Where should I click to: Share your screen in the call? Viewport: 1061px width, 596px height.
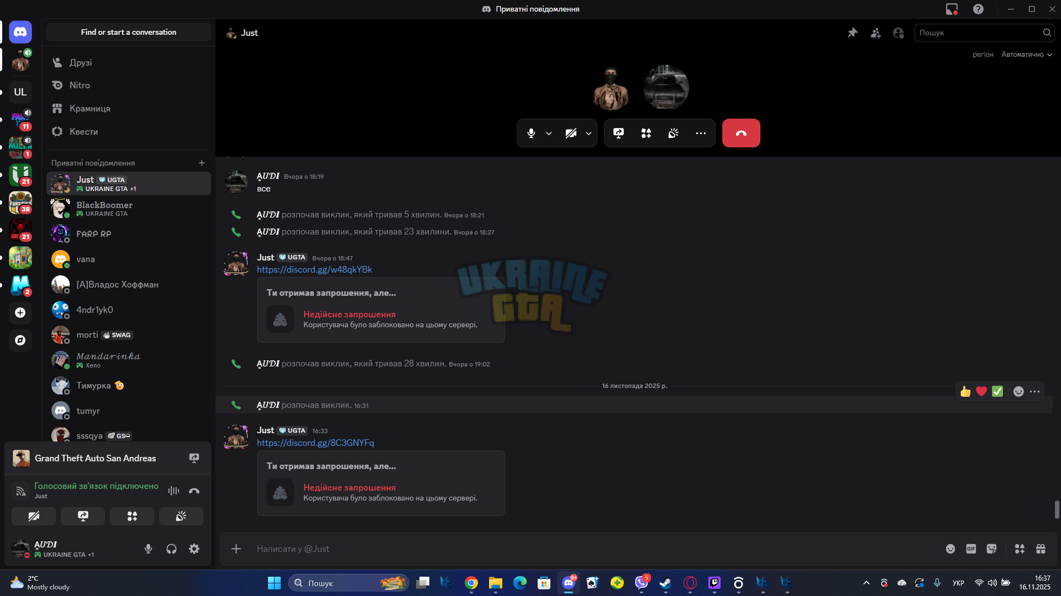[x=618, y=133]
